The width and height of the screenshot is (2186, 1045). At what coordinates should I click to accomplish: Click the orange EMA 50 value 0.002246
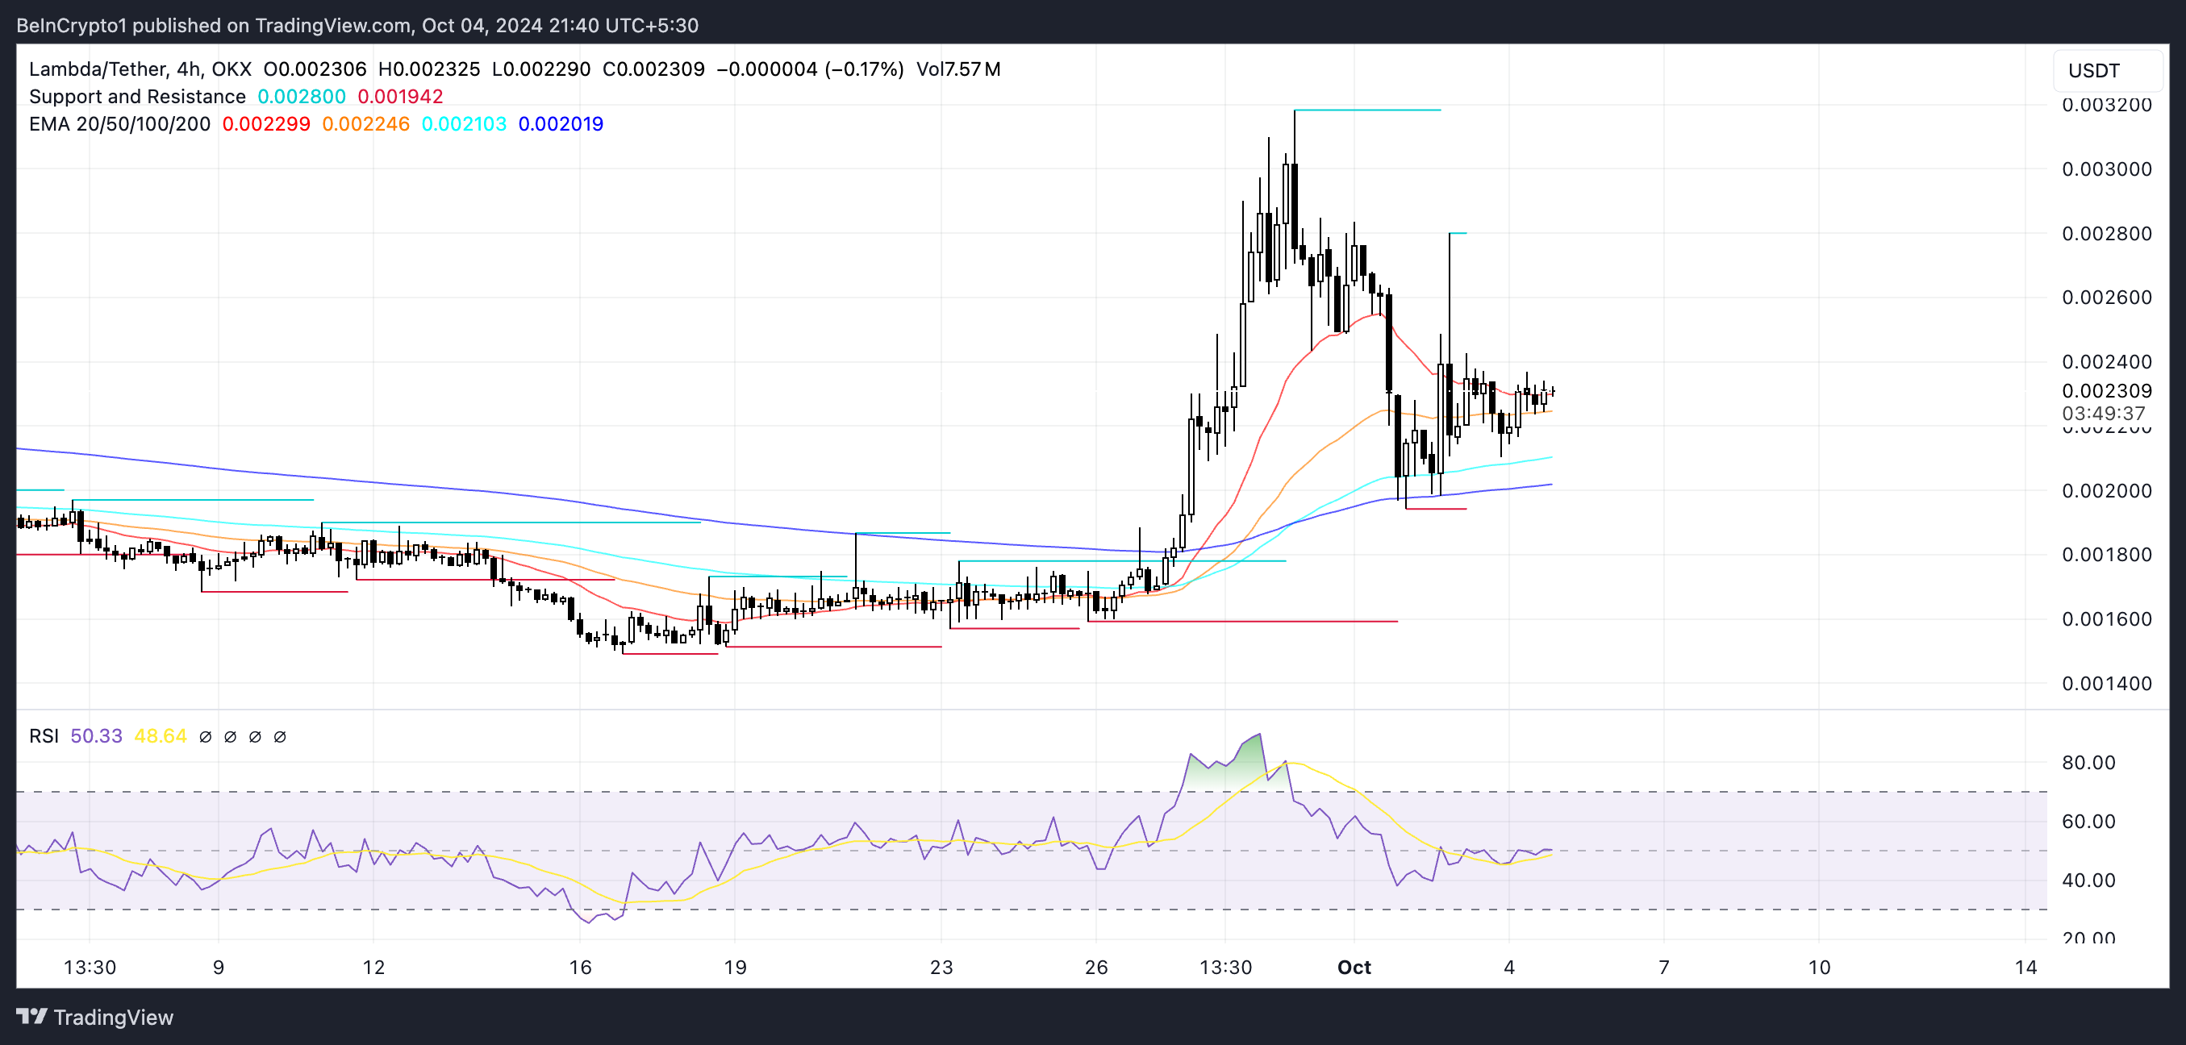(365, 124)
